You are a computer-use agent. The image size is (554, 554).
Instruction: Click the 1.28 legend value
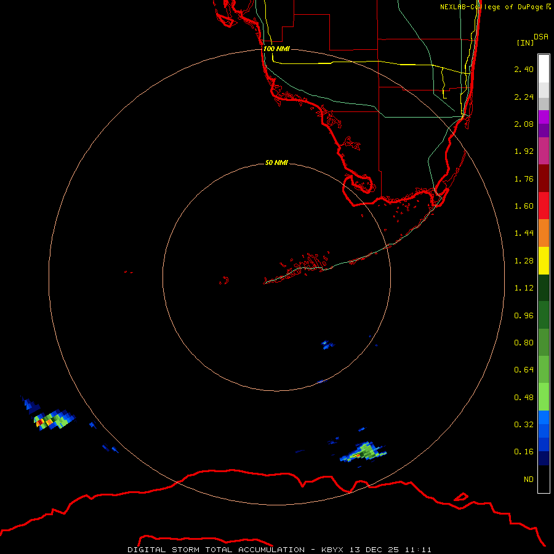click(524, 261)
